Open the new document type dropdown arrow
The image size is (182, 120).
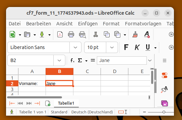coord(20,35)
